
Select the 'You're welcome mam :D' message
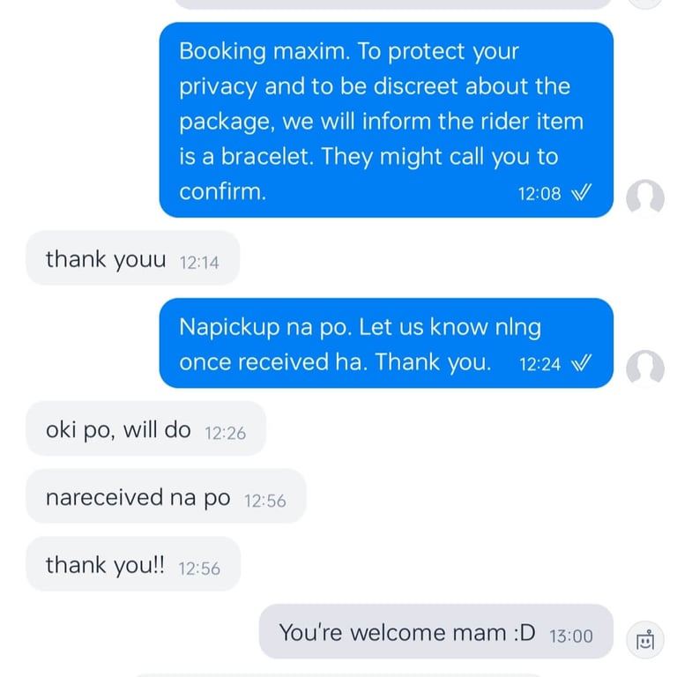(x=436, y=631)
